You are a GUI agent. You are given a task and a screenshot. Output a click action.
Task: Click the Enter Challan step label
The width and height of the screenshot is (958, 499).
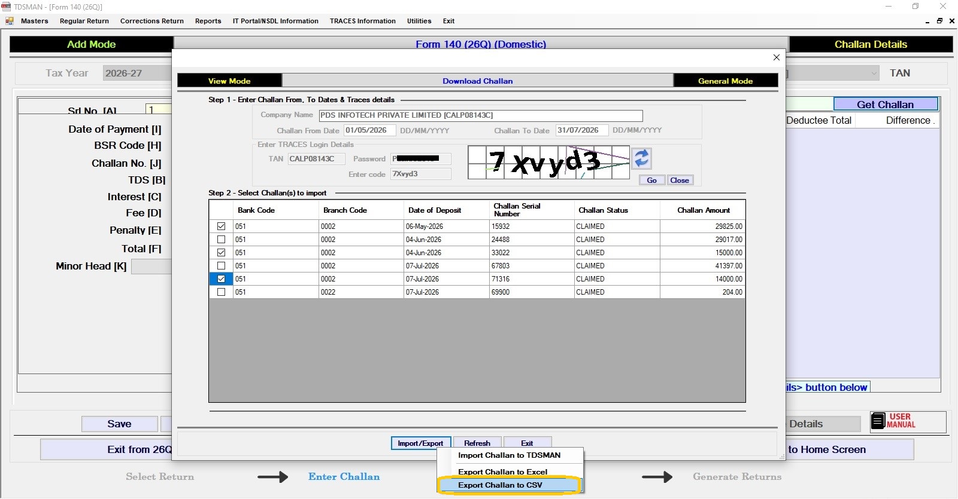tap(344, 477)
